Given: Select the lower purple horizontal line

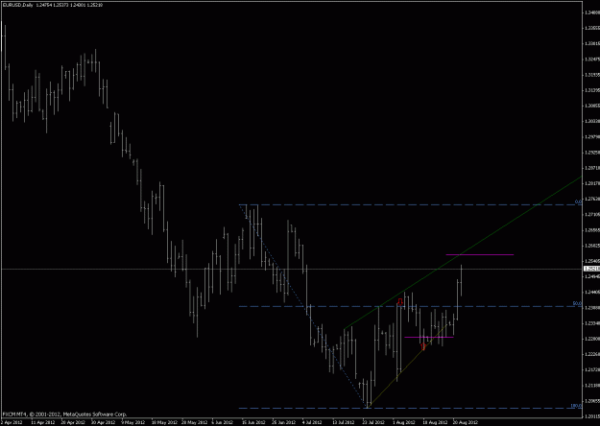Looking at the screenshot, I should click(429, 337).
